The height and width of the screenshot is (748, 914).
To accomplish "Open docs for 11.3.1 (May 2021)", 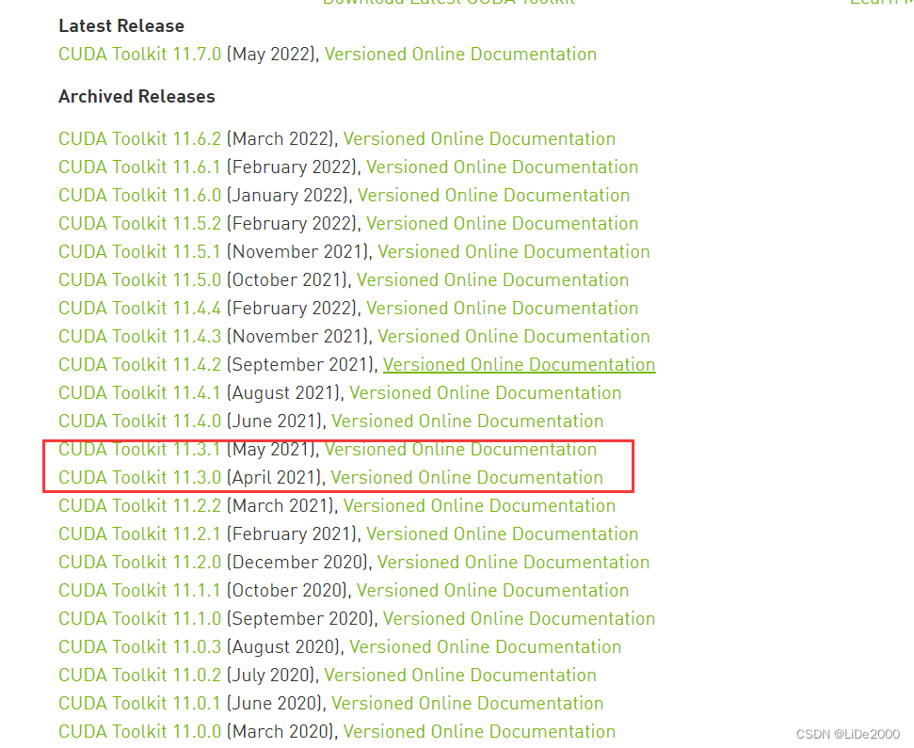I will [460, 450].
